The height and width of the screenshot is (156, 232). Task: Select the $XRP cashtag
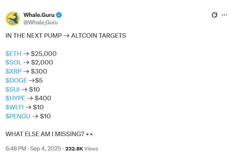click(x=13, y=71)
